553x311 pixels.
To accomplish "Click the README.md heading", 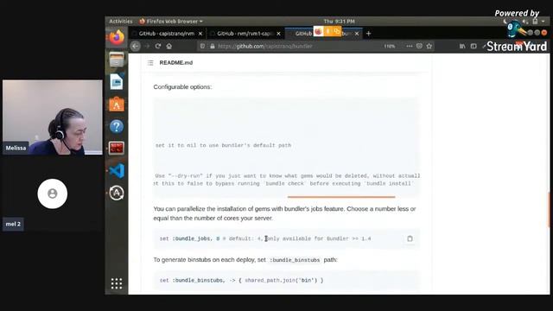I will [x=176, y=63].
